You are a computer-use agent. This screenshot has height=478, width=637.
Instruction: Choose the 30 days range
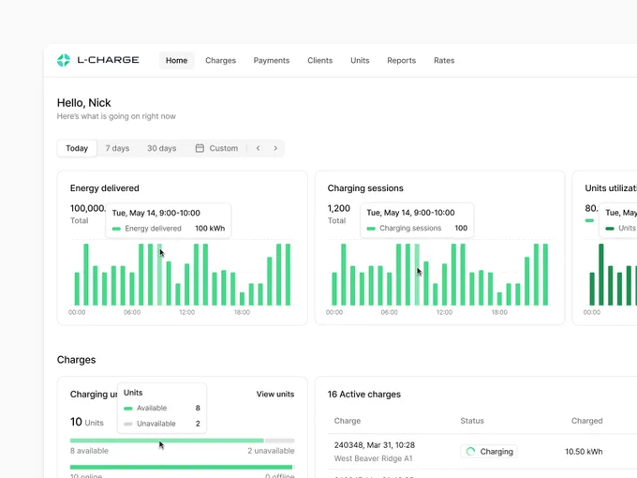pos(162,148)
